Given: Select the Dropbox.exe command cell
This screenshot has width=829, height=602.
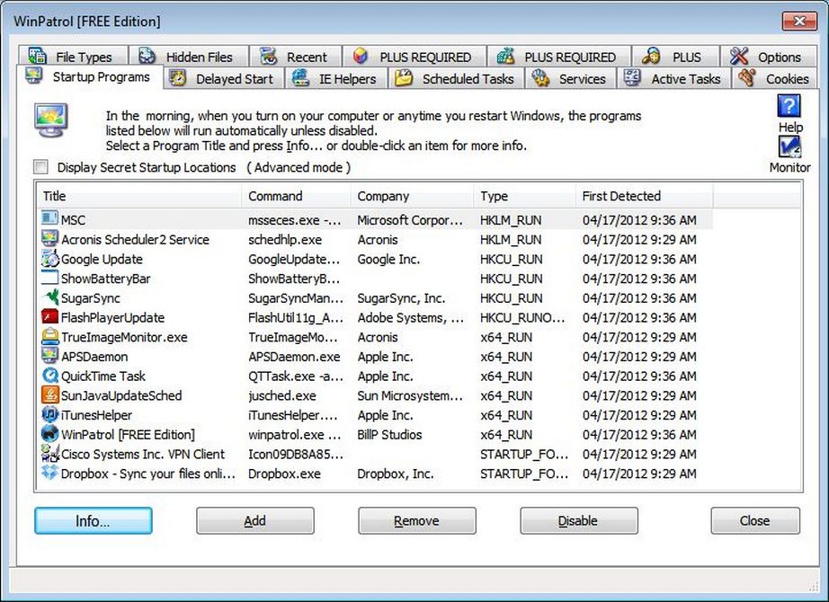Looking at the screenshot, I should pos(284,474).
